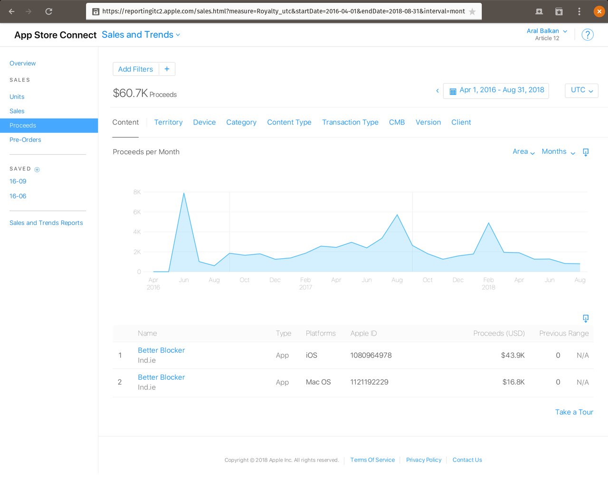Viewport: 608px width, 479px height.
Task: Click the Platforms column header
Action: click(x=321, y=333)
